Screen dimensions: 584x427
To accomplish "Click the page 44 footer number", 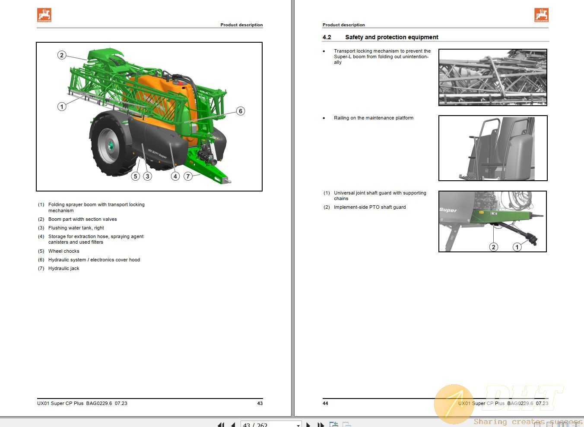I will (325, 403).
